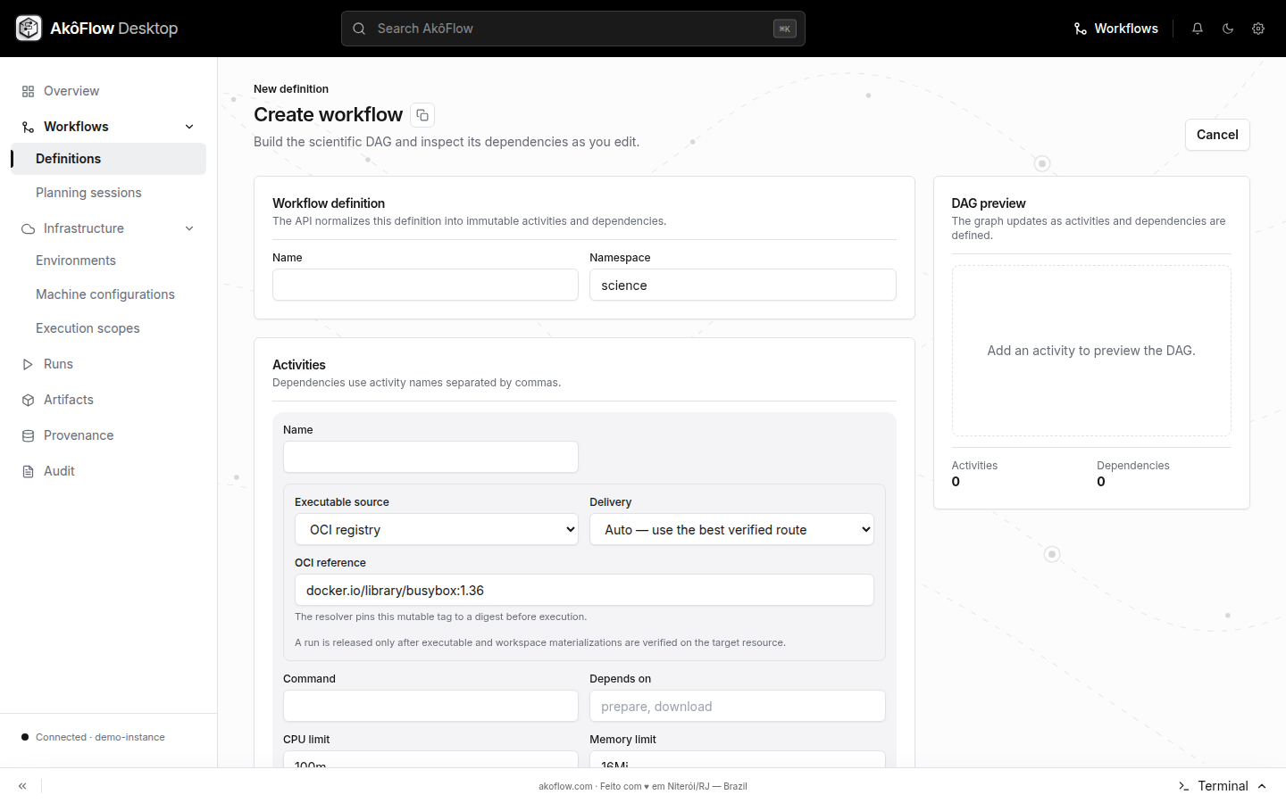The image size is (1286, 803).
Task: Click the AkôFlow logo icon
Action: [29, 29]
